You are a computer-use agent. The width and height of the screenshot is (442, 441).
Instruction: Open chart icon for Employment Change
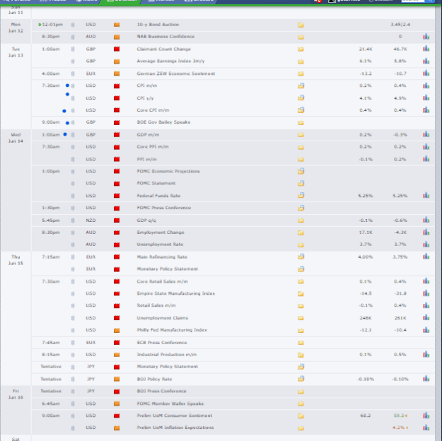point(426,233)
